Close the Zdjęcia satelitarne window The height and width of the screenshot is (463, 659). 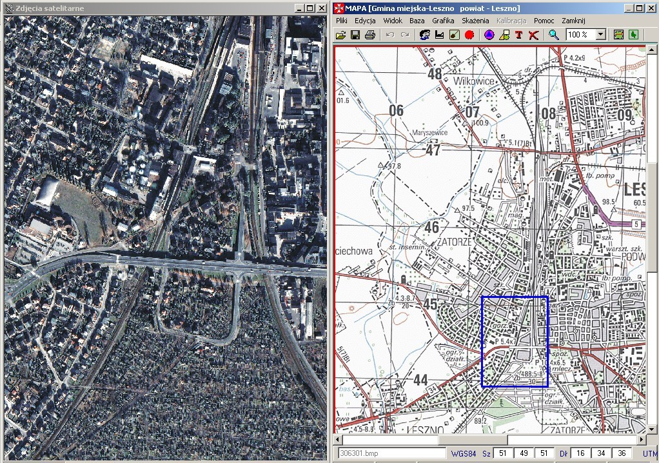point(322,8)
